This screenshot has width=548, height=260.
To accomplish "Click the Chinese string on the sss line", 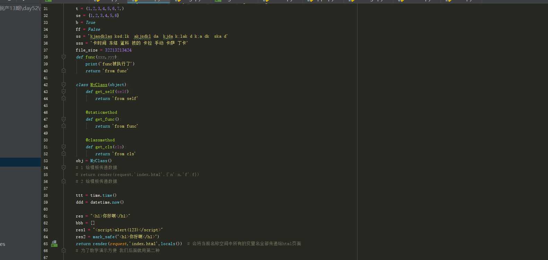I will point(139,43).
